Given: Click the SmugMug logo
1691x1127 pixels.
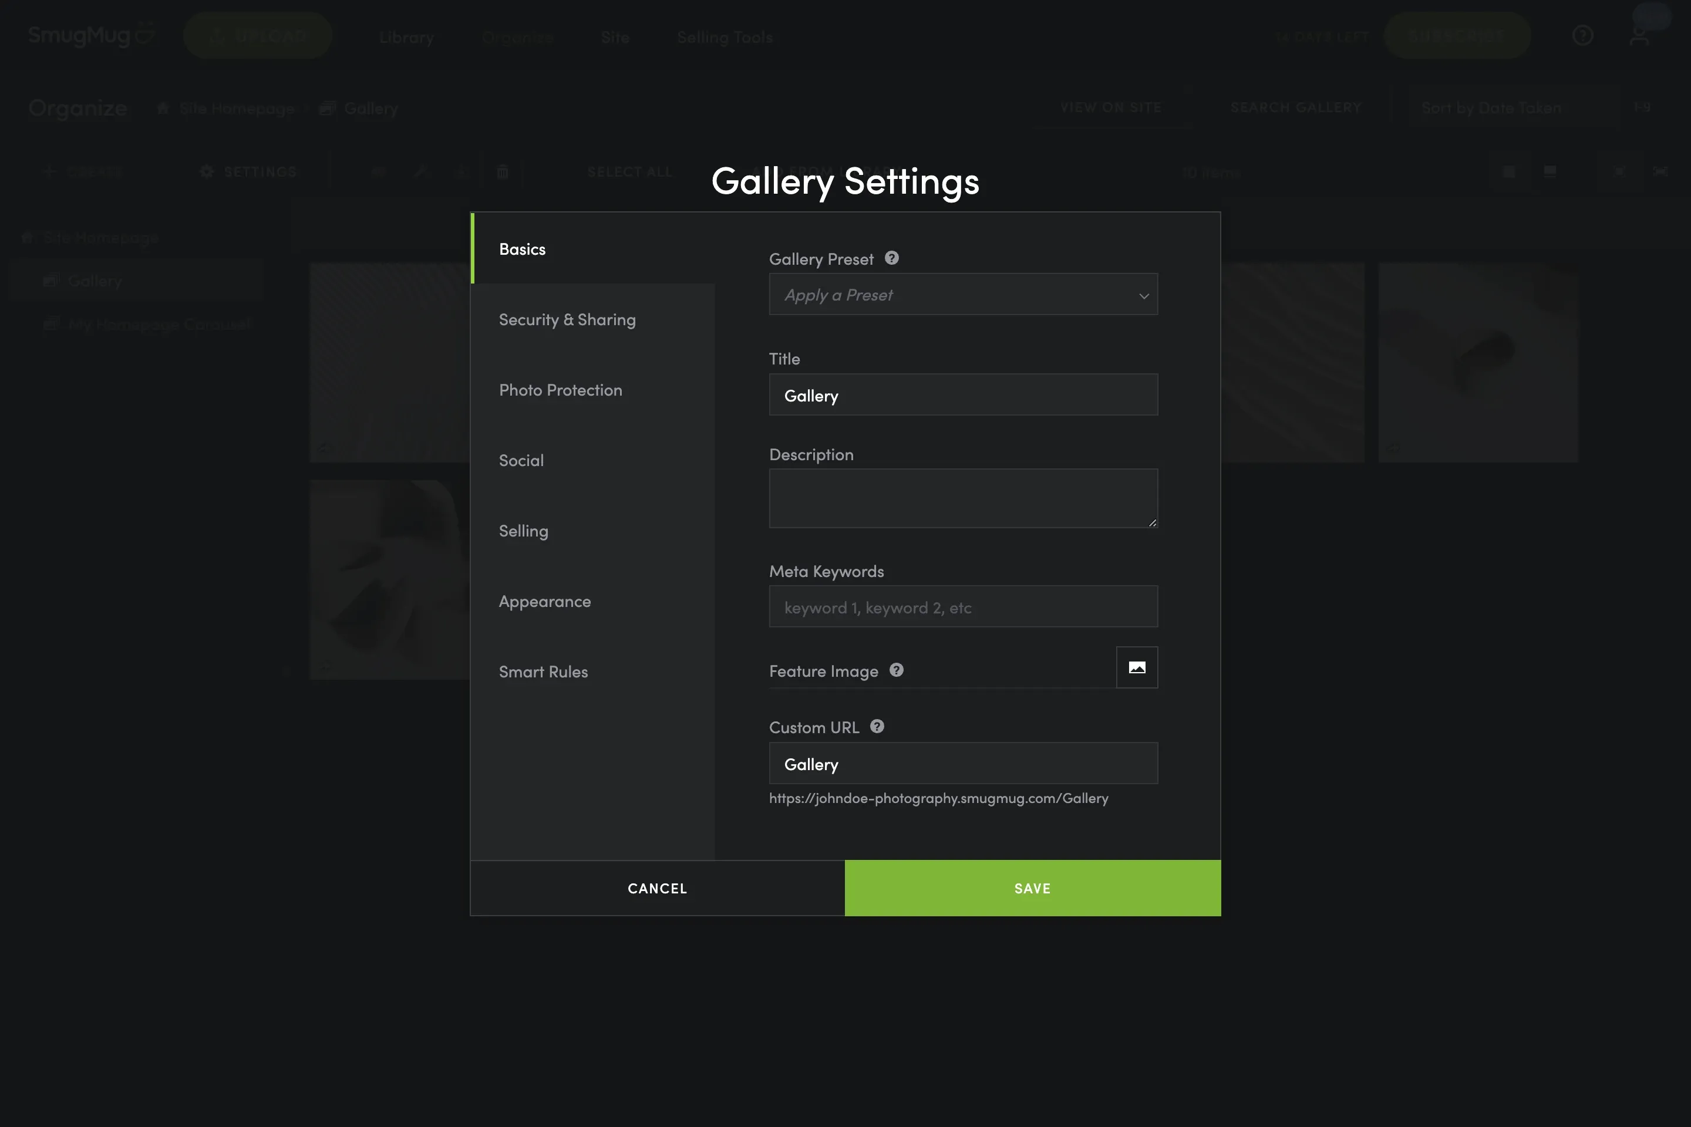Looking at the screenshot, I should tap(90, 35).
